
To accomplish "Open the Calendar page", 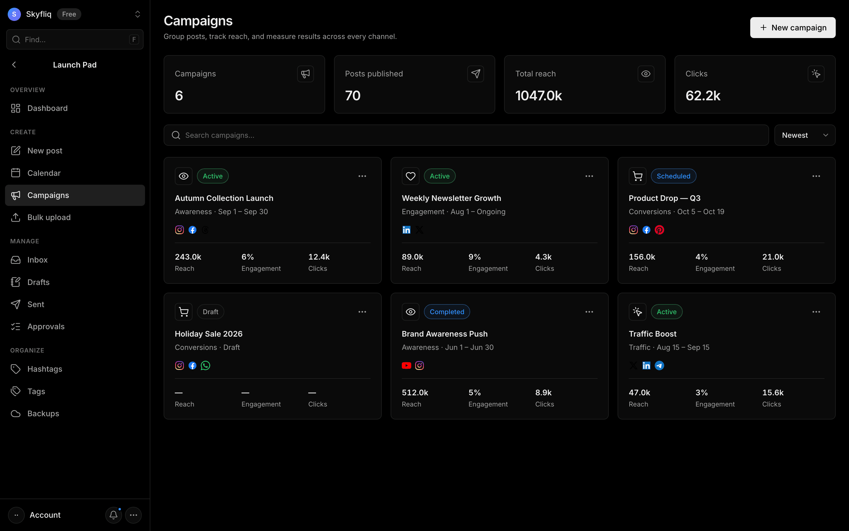I will click(75, 173).
